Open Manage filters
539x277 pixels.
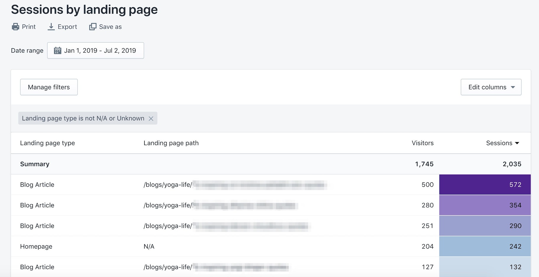click(x=49, y=87)
